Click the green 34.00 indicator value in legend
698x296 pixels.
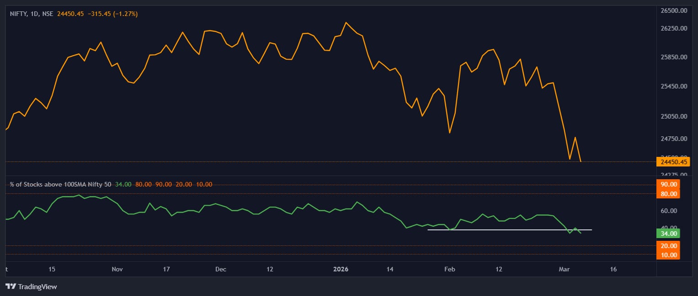pos(123,184)
